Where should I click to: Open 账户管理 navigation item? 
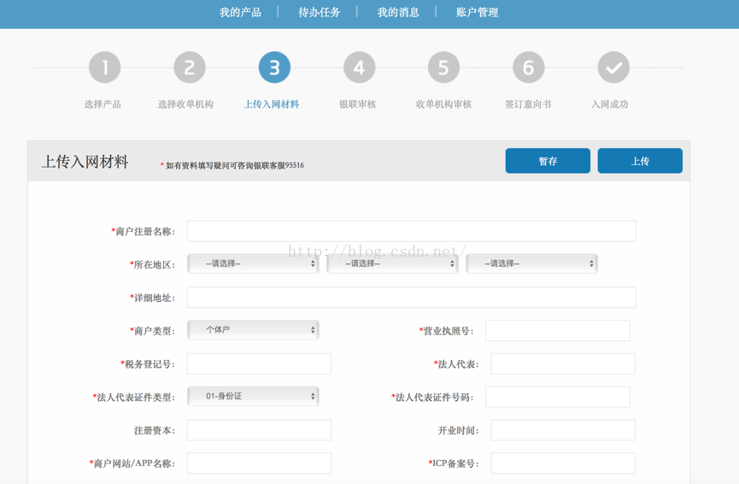pyautogui.click(x=477, y=13)
